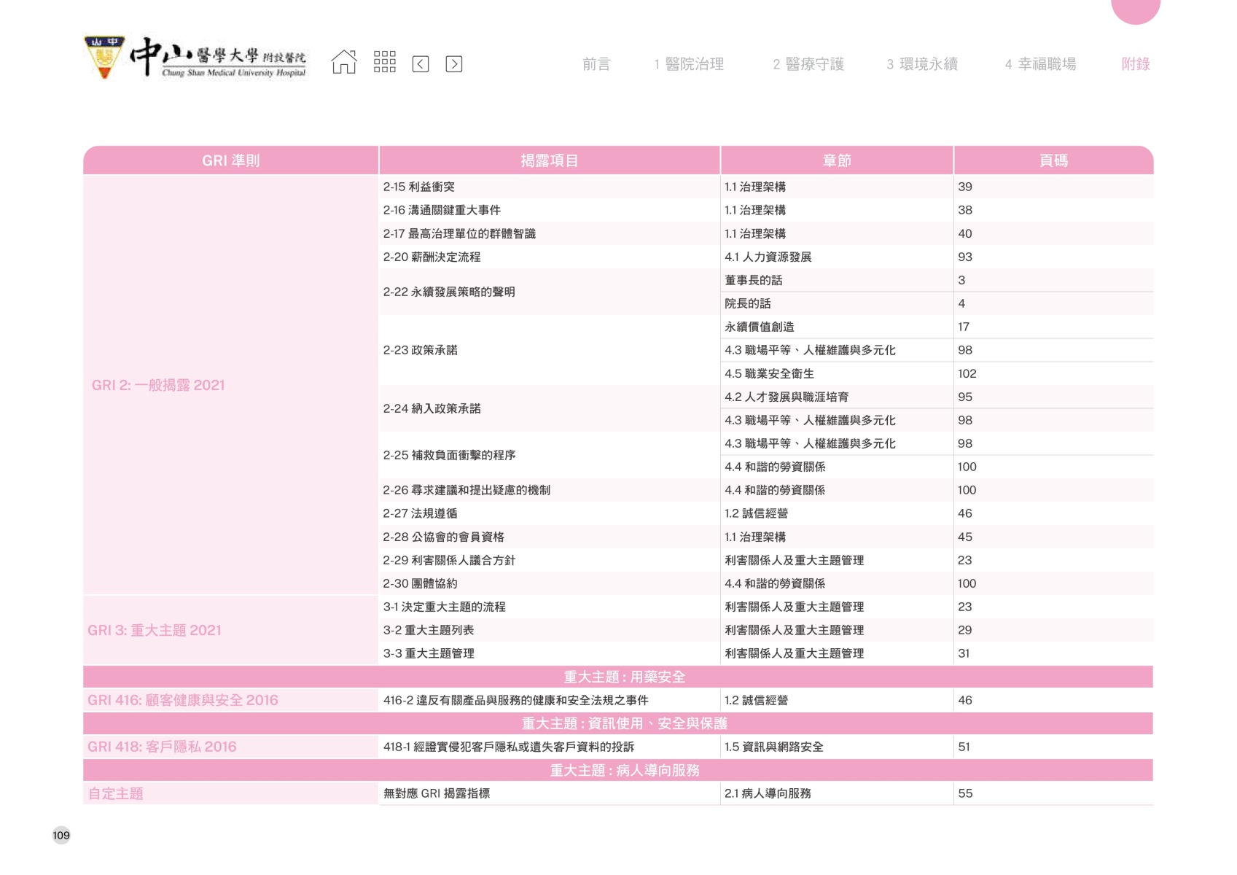Click the GRI 2: 一般揭露 2021 label
Viewport: 1237px width, 875px height.
[158, 385]
